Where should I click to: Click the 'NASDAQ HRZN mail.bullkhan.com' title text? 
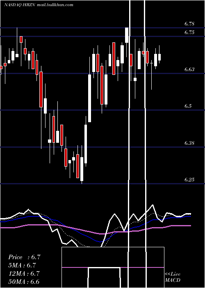[39, 5]
